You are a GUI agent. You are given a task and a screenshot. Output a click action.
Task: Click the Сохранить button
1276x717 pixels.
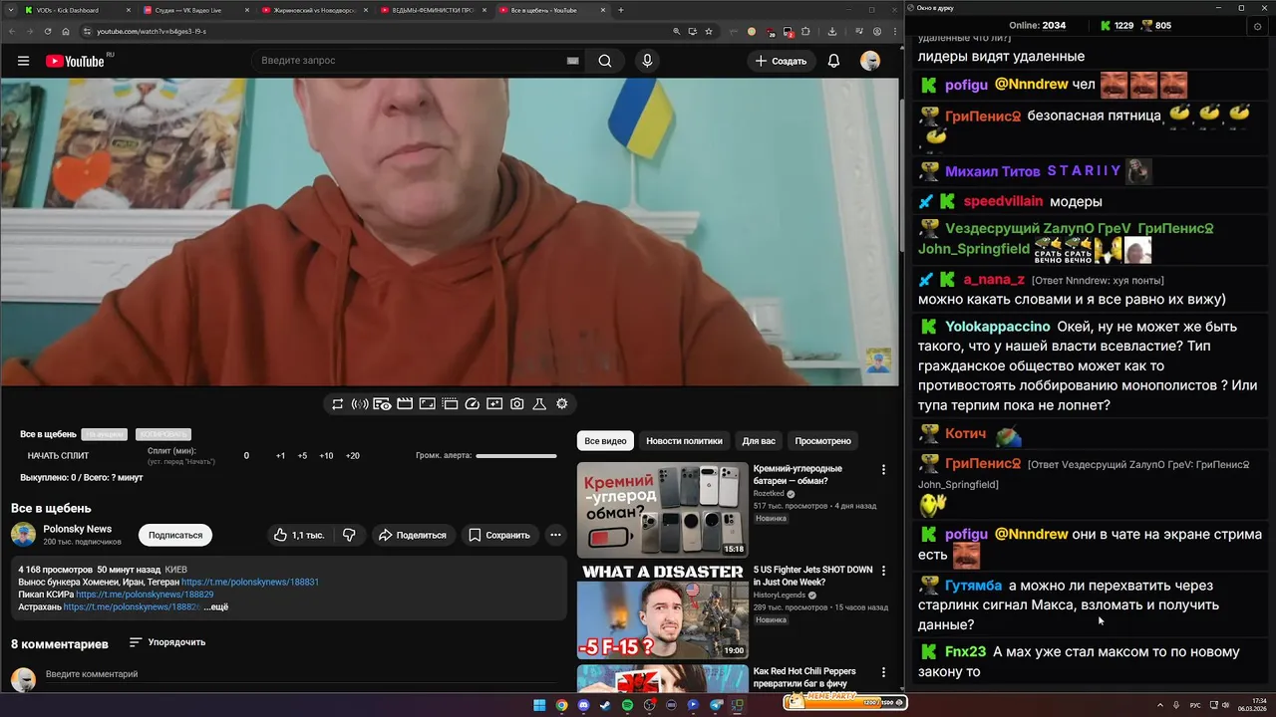tap(499, 535)
